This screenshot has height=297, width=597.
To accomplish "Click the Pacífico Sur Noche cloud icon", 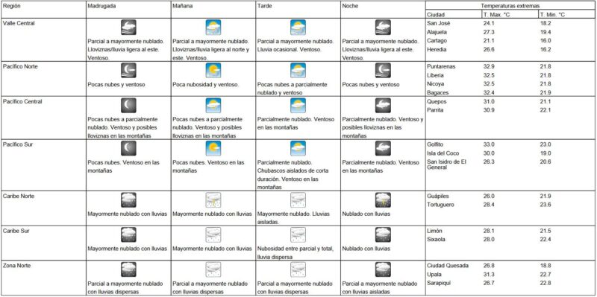I will coord(383,148).
